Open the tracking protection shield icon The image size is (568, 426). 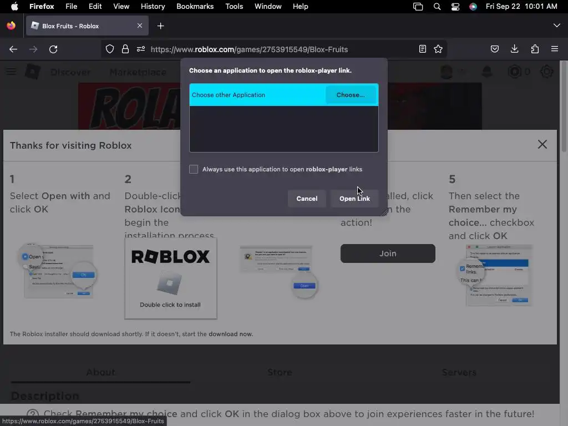110,49
